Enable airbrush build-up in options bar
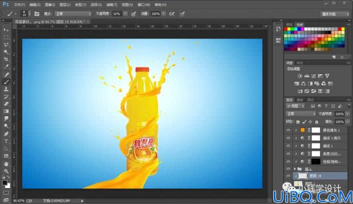 [172, 13]
